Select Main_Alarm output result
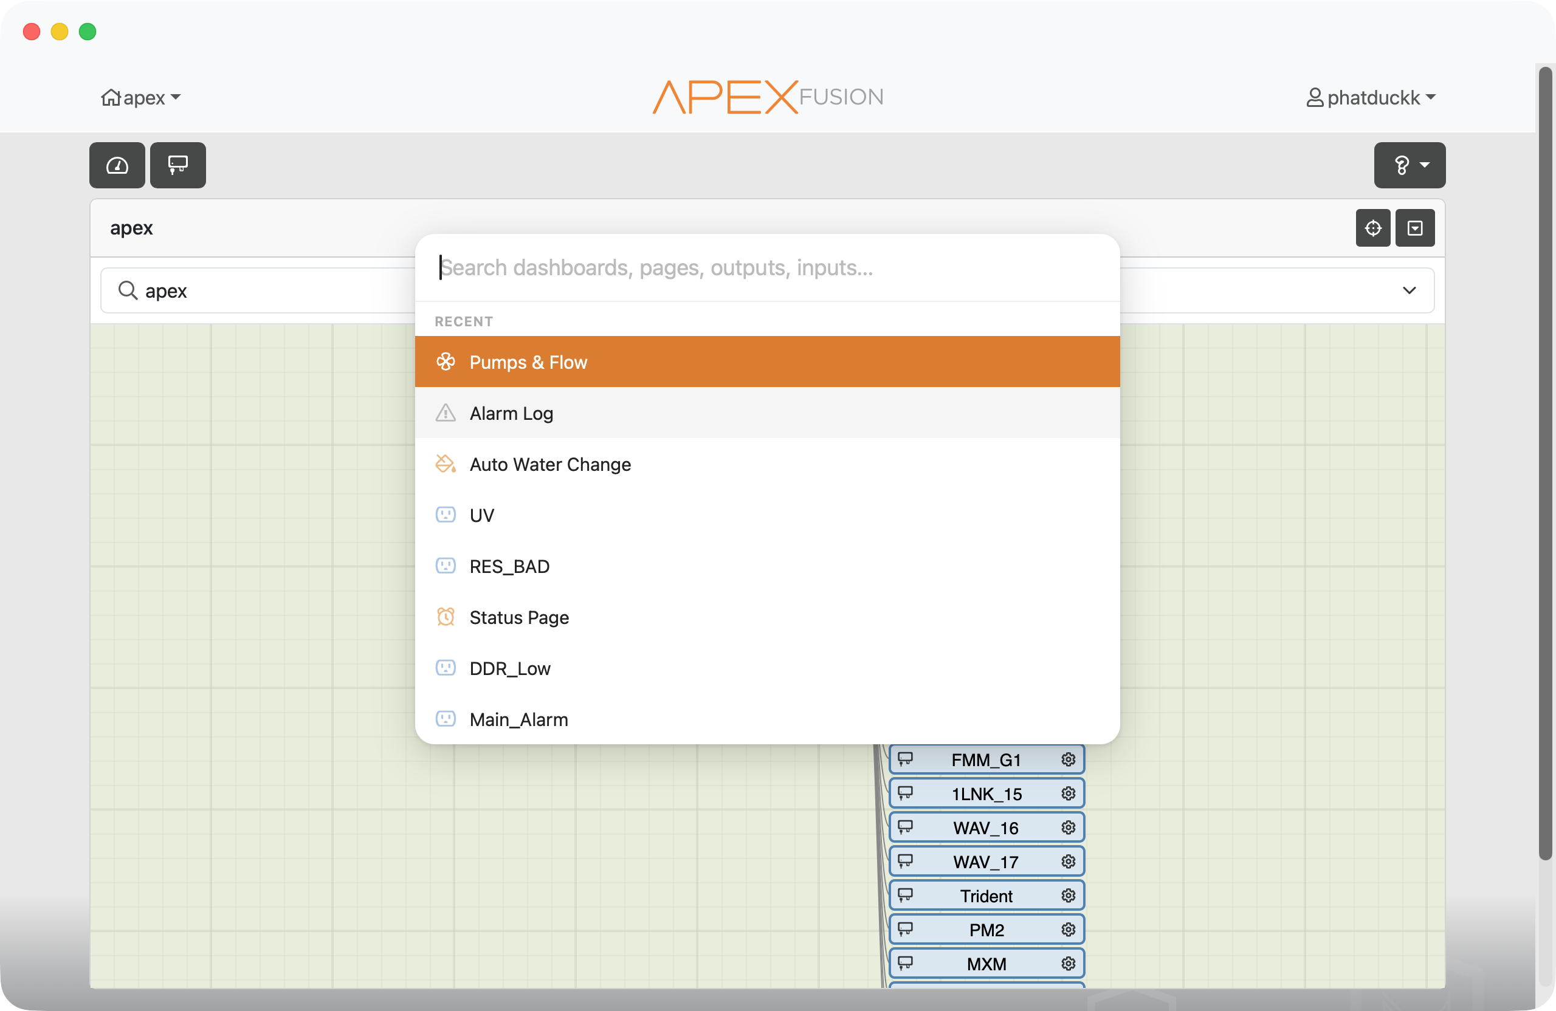This screenshot has height=1011, width=1556. (768, 719)
